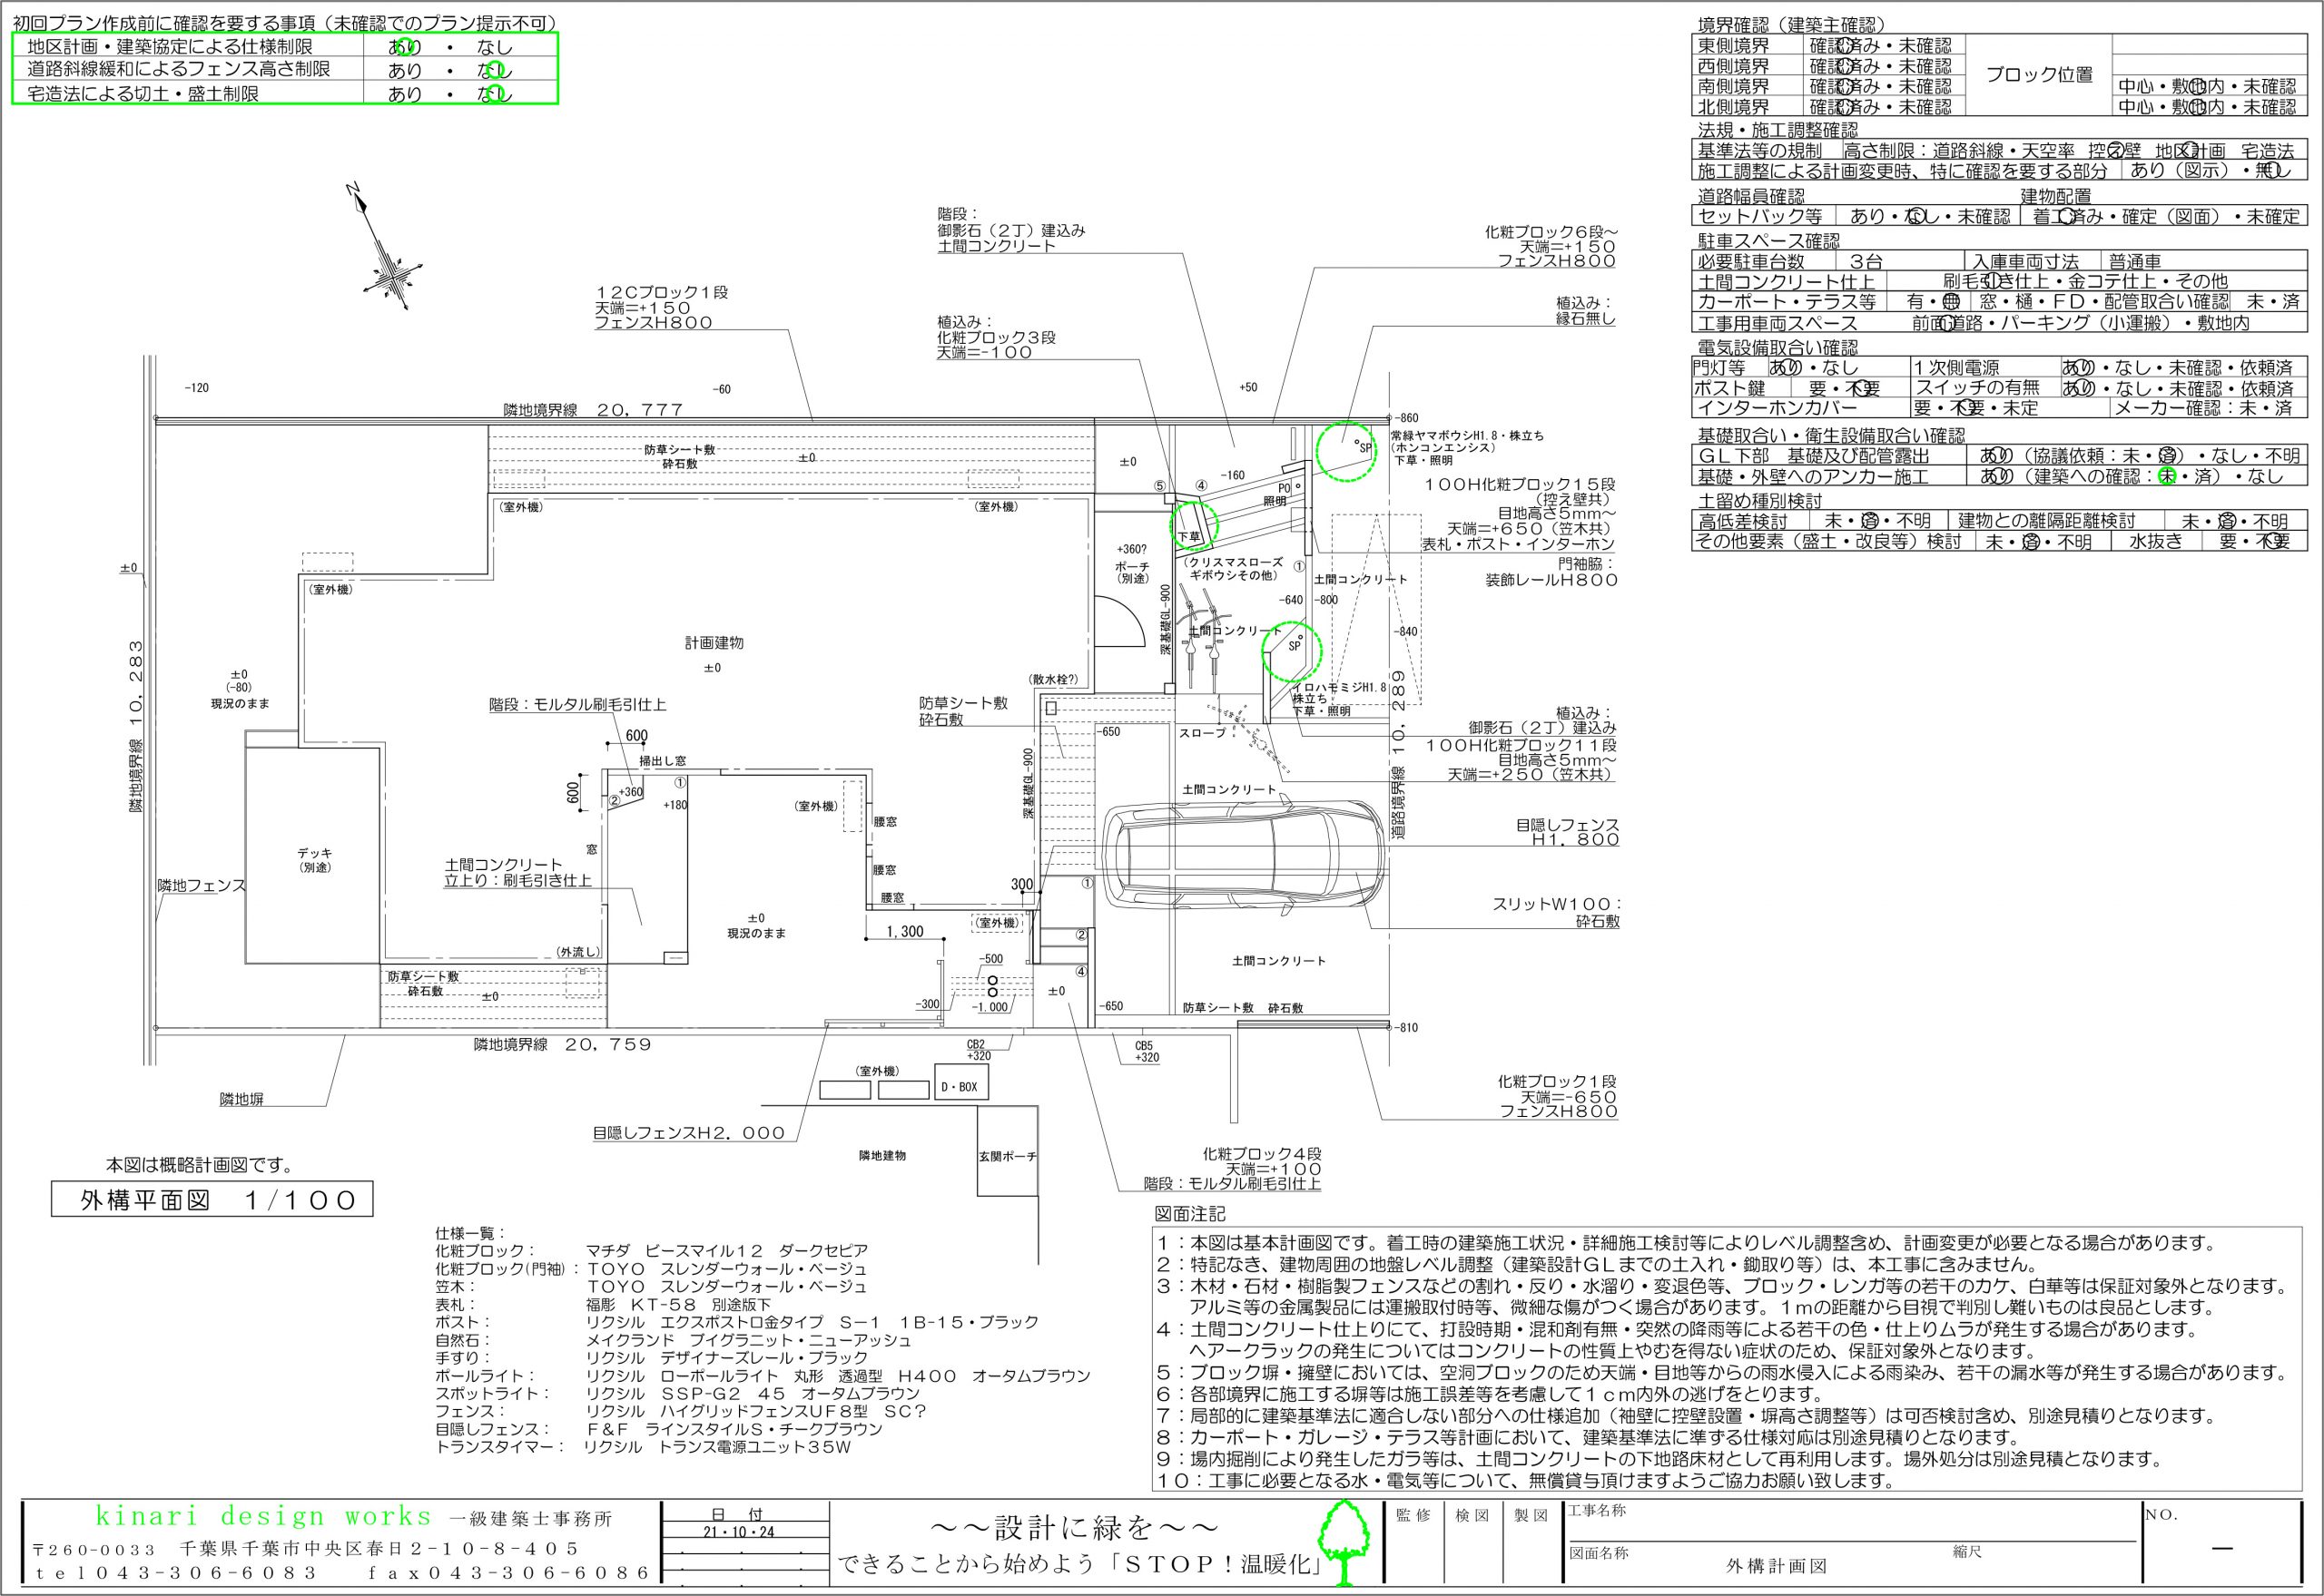Select the green 下草 planting circle

coord(1196,524)
